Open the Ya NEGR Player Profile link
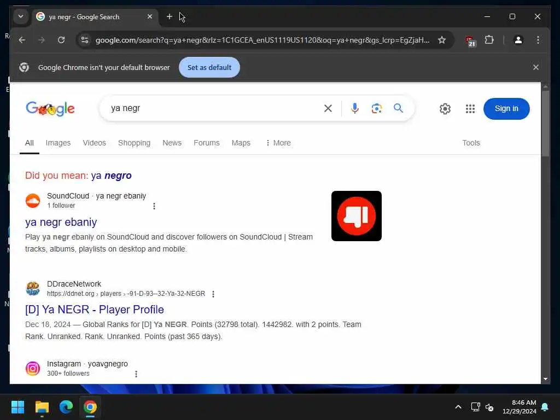 click(95, 310)
